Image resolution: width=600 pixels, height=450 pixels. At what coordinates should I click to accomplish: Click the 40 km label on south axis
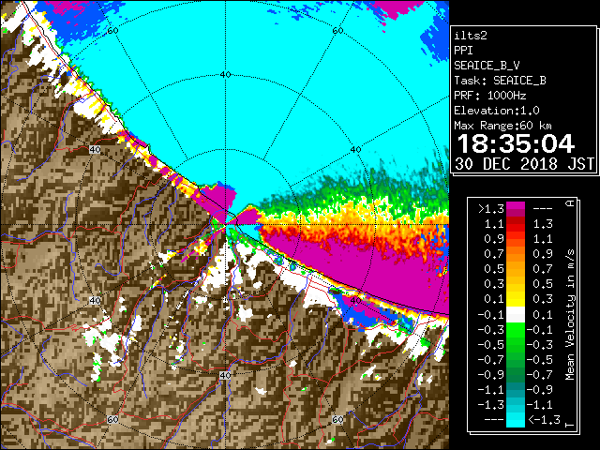(x=225, y=375)
